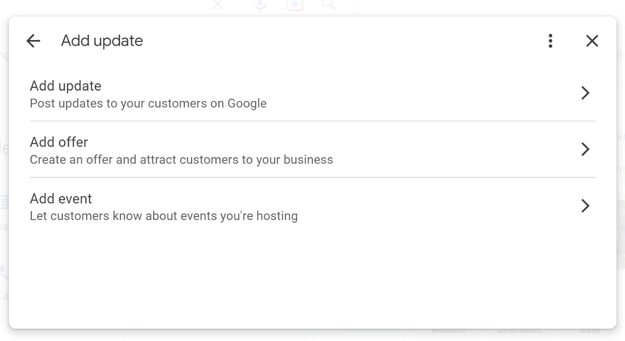Go back using the left arrow
This screenshot has width=625, height=341.
coord(33,41)
